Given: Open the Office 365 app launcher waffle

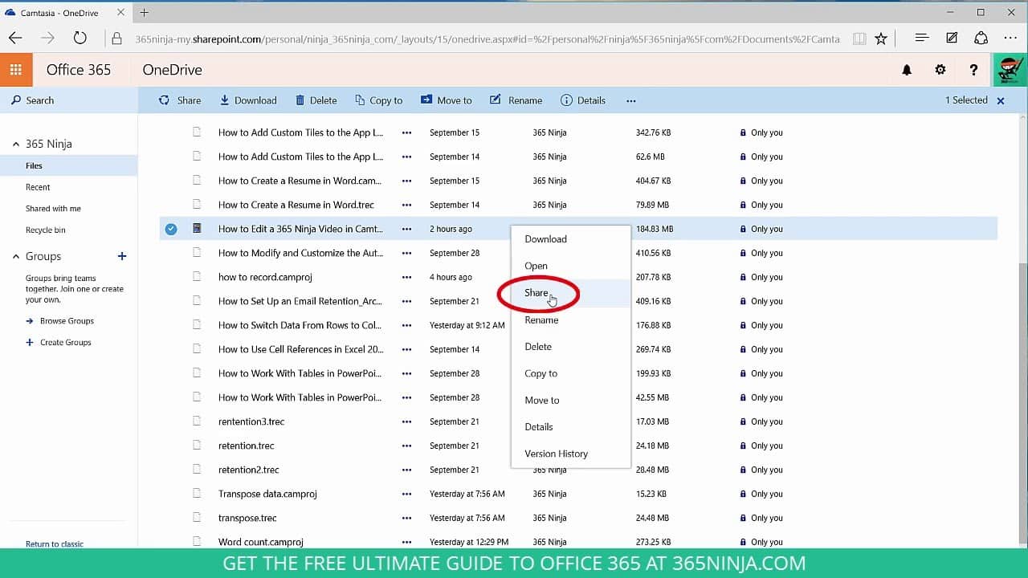Looking at the screenshot, I should (x=16, y=70).
